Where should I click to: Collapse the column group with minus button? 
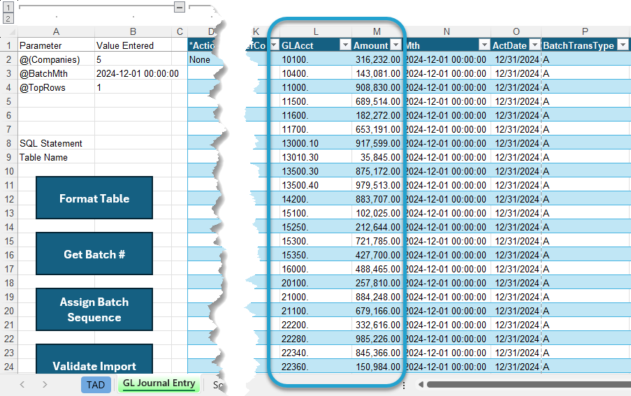point(180,7)
